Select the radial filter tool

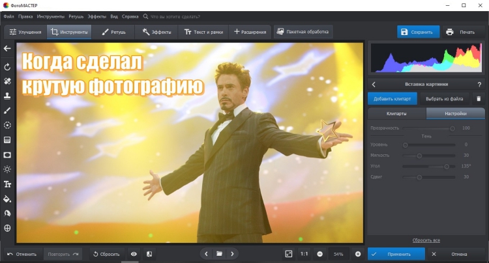click(x=7, y=125)
